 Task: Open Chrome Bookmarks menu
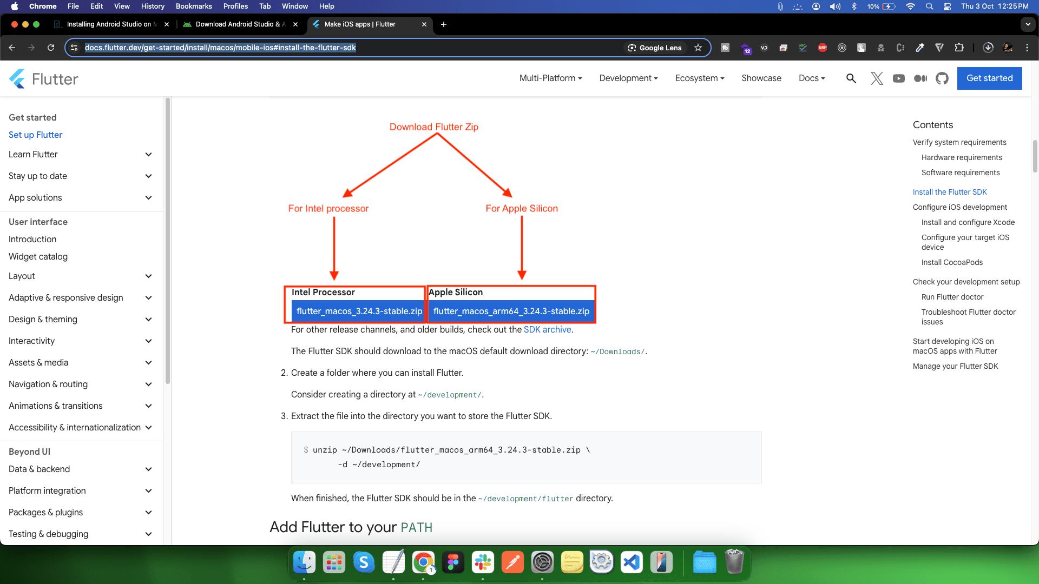[193, 6]
